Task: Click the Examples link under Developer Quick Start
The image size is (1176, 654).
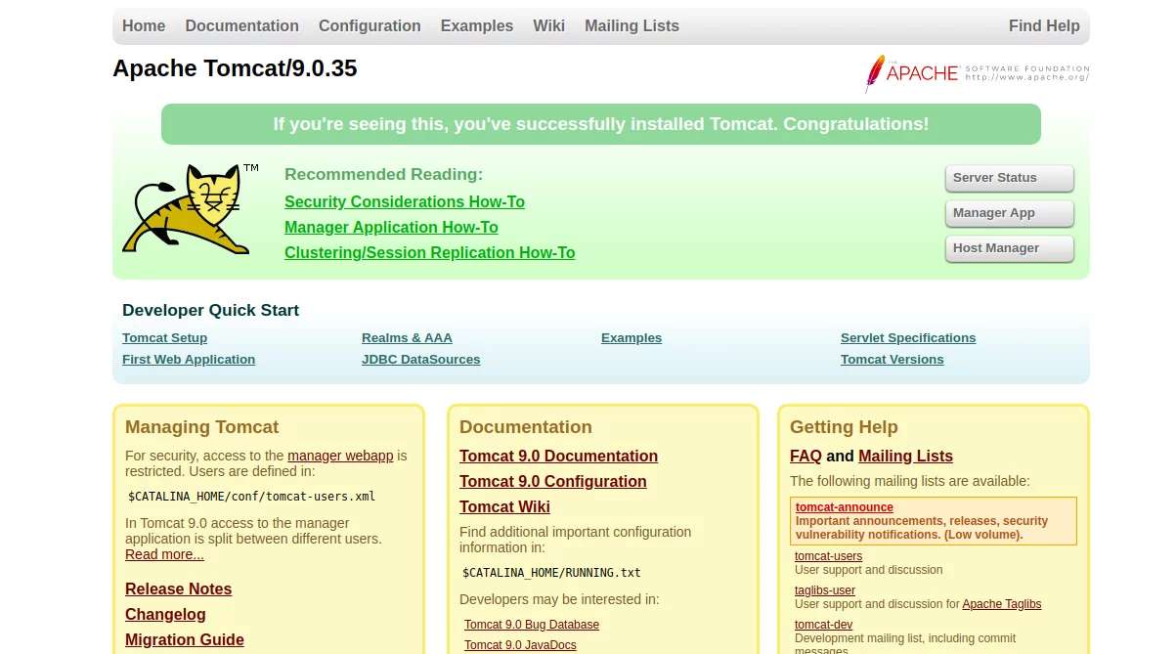Action: point(632,338)
